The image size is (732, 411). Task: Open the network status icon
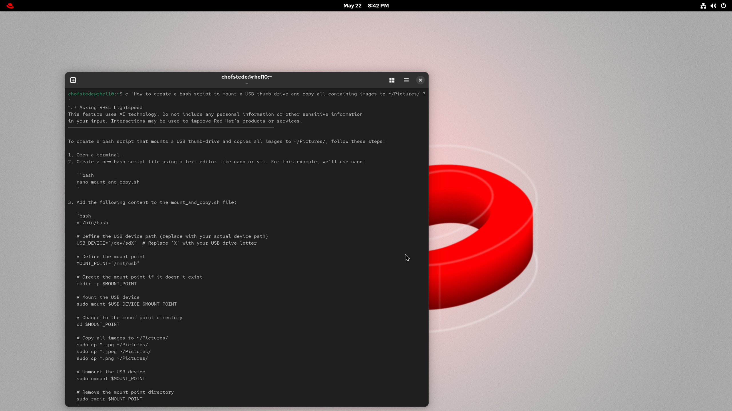(x=703, y=6)
